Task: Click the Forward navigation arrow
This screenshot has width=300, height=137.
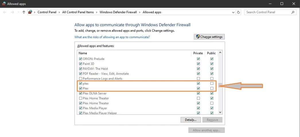Action: click(x=12, y=12)
